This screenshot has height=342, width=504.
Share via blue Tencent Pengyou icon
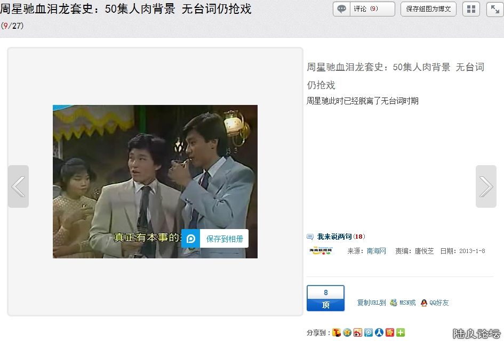(x=369, y=332)
